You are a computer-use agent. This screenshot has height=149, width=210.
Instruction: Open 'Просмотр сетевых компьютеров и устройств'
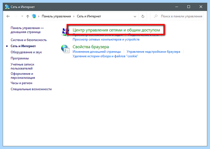click(x=106, y=40)
